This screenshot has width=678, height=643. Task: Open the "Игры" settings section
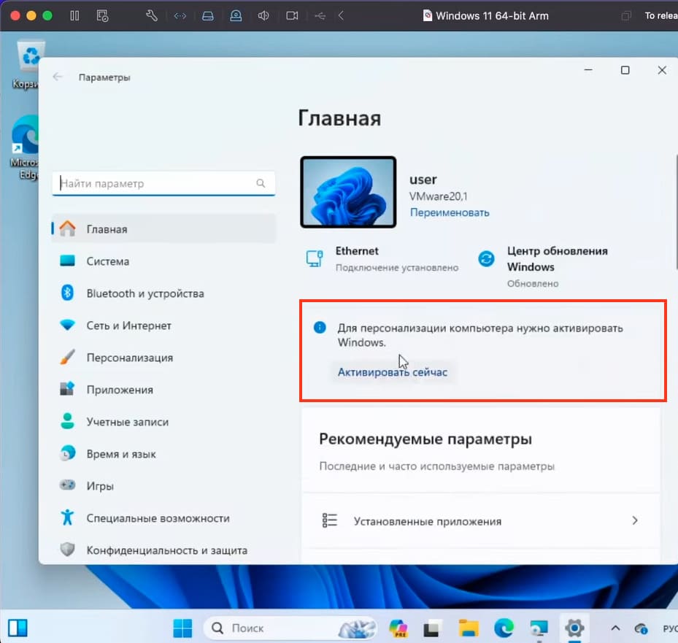pyautogui.click(x=163, y=485)
